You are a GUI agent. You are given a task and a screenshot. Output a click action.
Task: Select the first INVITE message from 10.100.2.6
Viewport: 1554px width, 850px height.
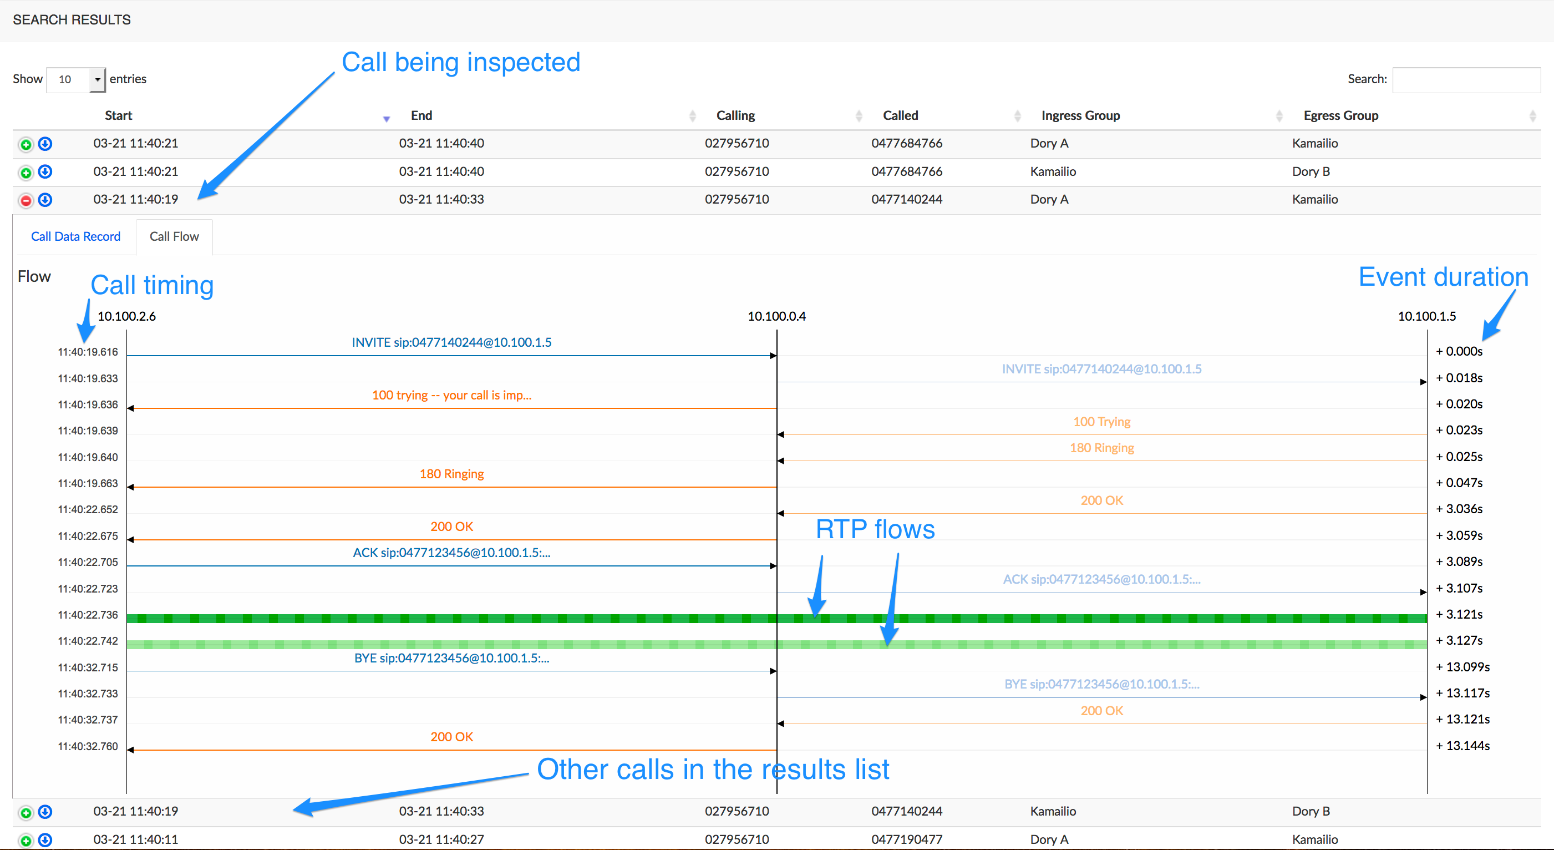(451, 342)
